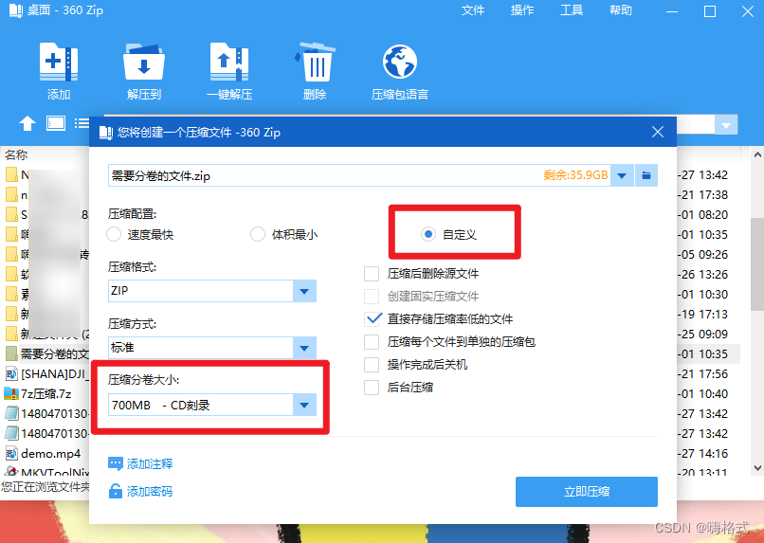This screenshot has height=543, width=764.
Task: Click the -27 14:16 date entry
Action: pos(703,453)
